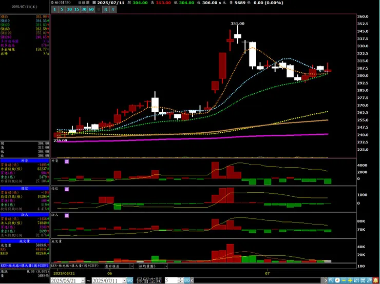Click the undo curved-arrow icon
The height and width of the screenshot is (284, 380).
click(x=356, y=280)
